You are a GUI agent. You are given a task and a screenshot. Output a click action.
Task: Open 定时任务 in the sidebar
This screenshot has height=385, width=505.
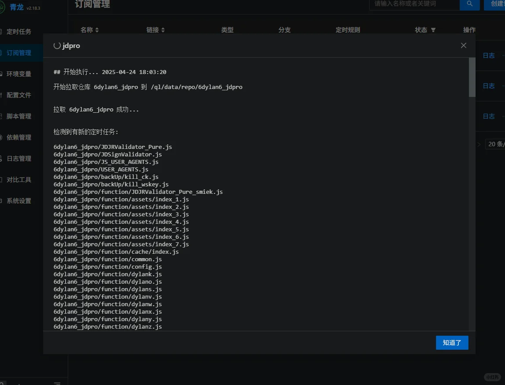tap(18, 32)
